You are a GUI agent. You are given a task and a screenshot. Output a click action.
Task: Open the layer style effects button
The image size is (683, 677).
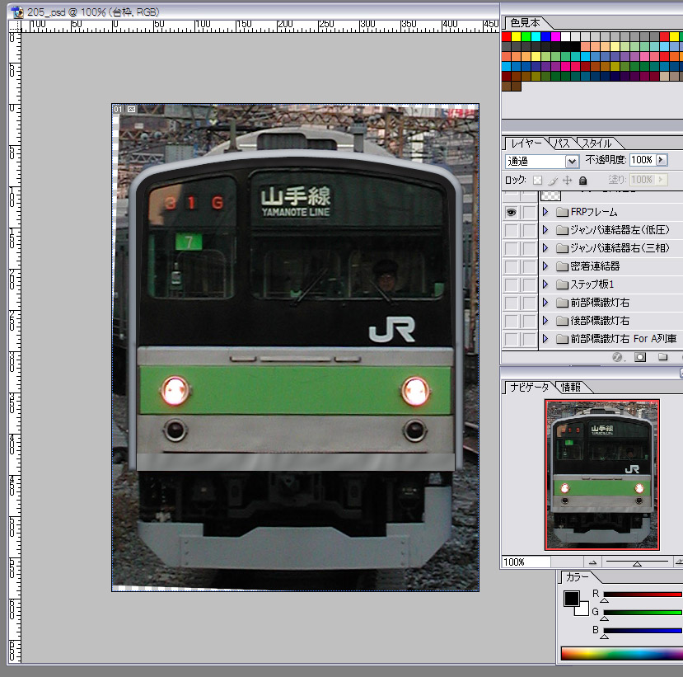[617, 357]
